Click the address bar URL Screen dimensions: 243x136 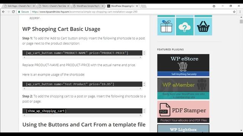[x=84, y=12]
